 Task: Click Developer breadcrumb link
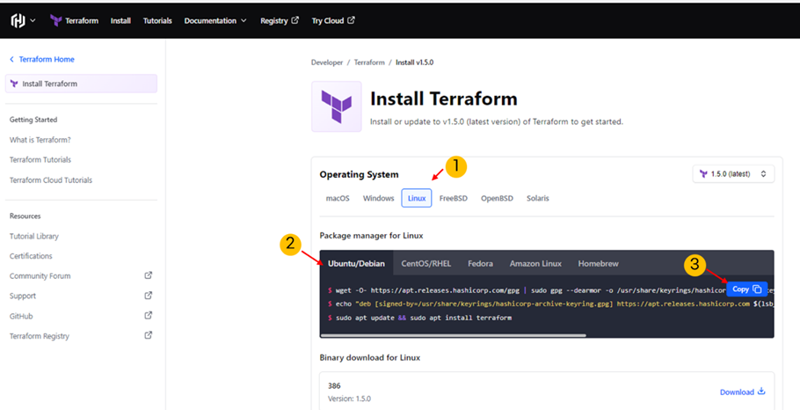click(327, 62)
